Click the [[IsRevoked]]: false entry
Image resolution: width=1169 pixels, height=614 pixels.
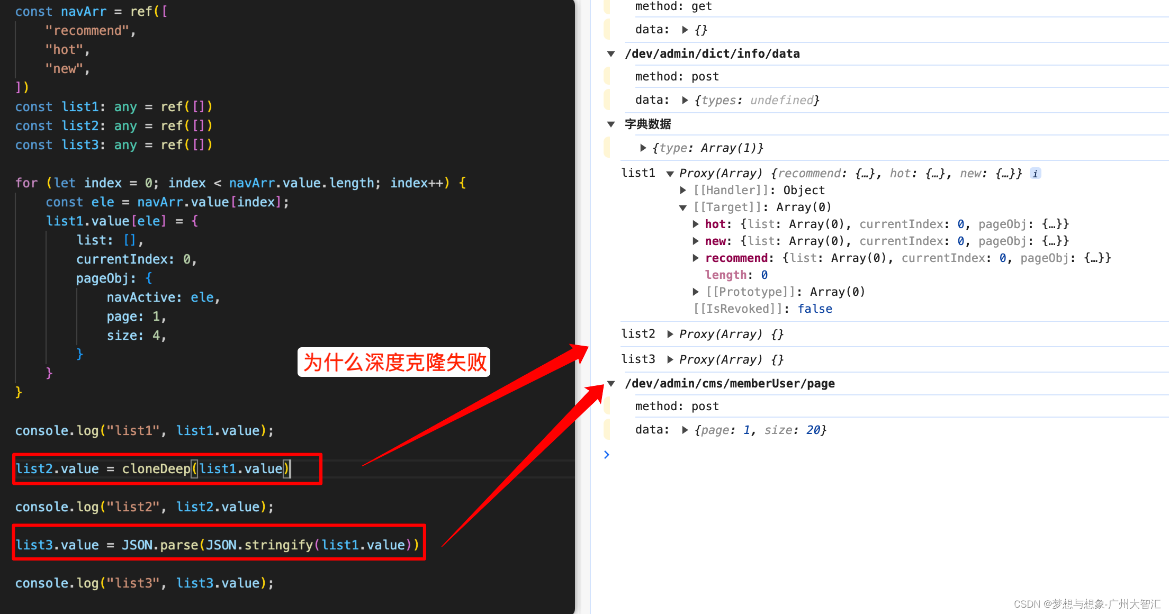pos(763,309)
